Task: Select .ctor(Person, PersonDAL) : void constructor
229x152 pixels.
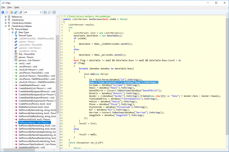Action: (34, 73)
